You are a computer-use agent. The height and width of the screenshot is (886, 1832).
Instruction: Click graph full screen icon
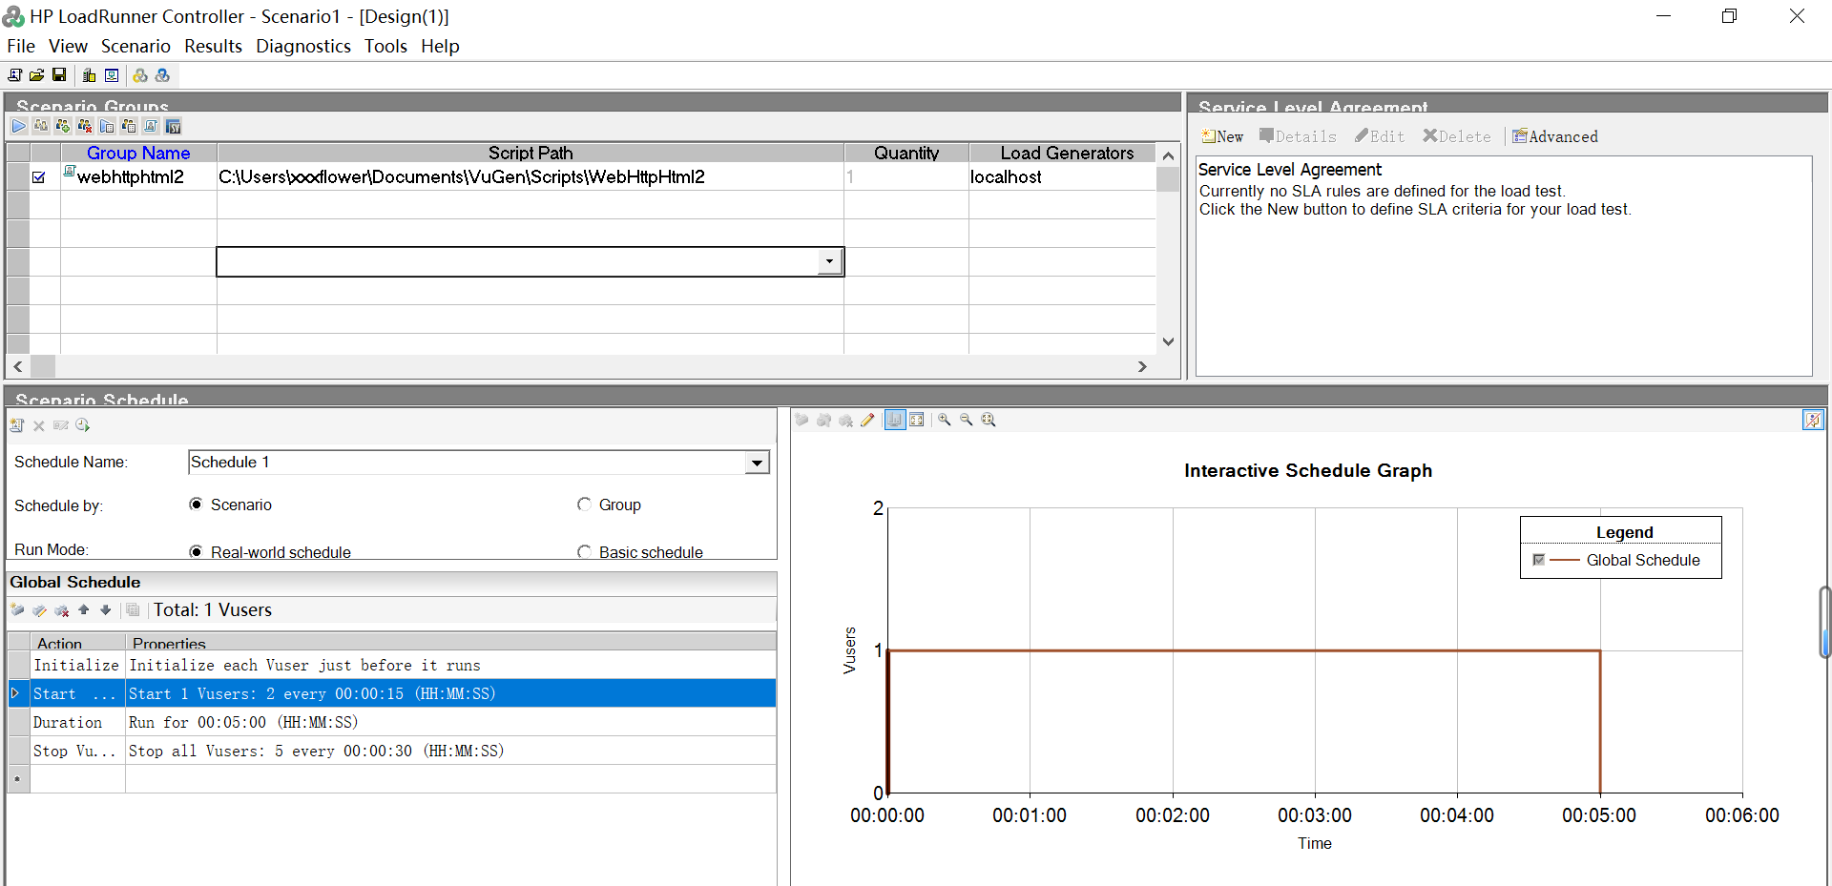pos(917,420)
